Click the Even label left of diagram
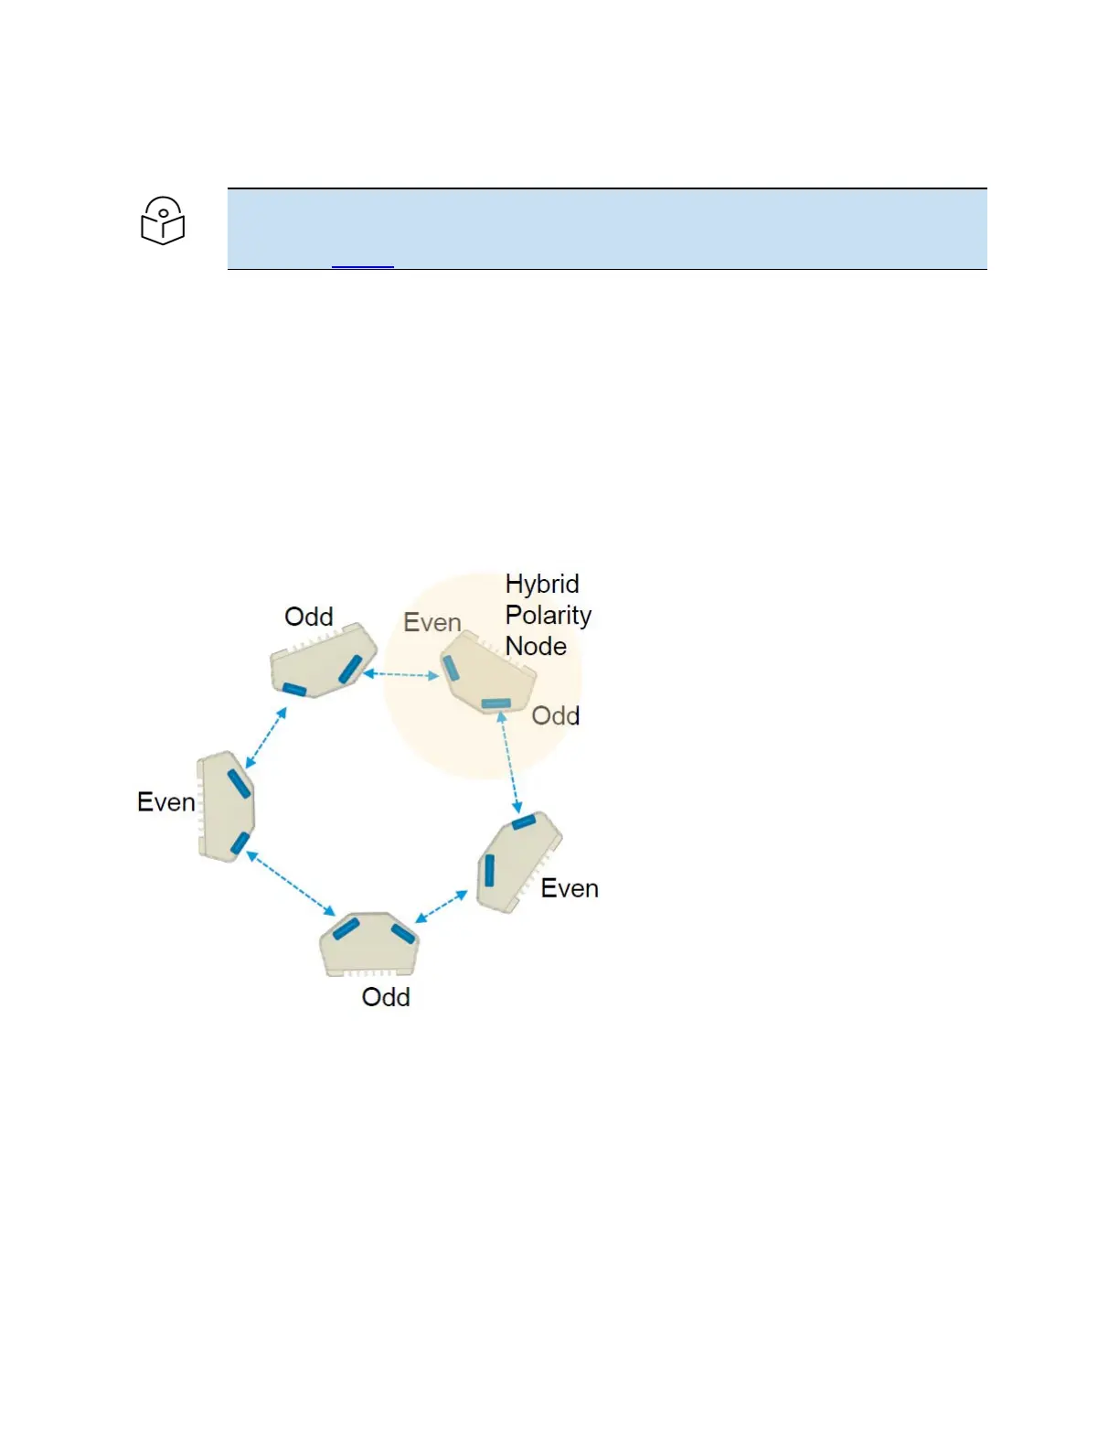This screenshot has height=1449, width=1119. pos(166,802)
